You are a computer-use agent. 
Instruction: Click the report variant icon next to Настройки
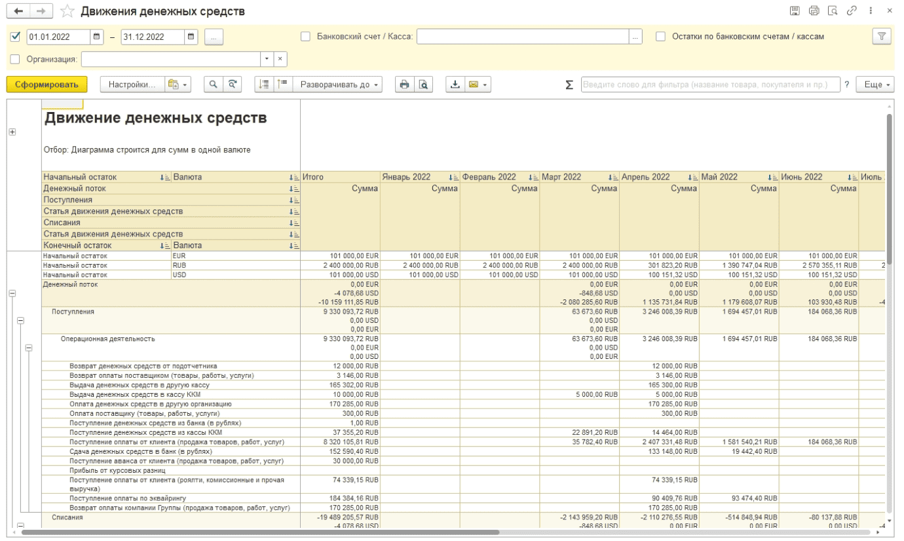click(x=178, y=84)
